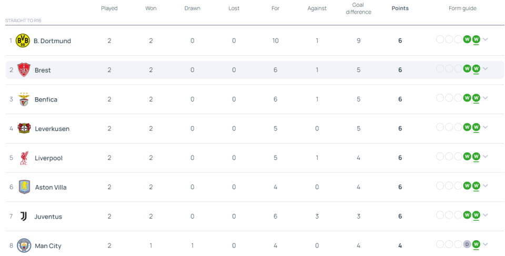The image size is (505, 256).
Task: Expand Benfica form guide chevron
Action: 486,98
